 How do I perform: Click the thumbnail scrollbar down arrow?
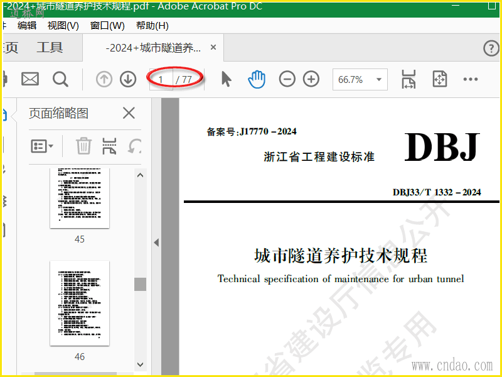140,364
